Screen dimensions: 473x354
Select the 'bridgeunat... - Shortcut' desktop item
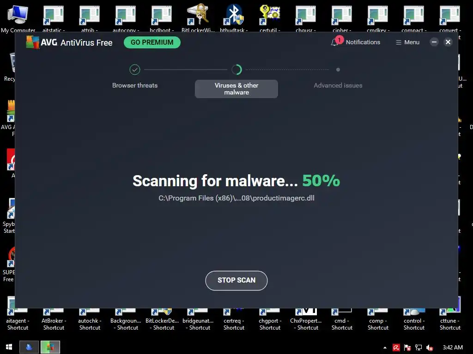[x=198, y=319]
